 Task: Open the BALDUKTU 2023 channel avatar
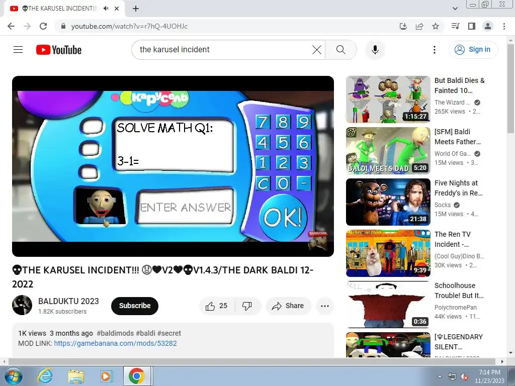(x=22, y=305)
